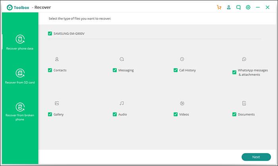Click the WhatsApp icon
The width and height of the screenshot is (278, 166).
(244, 59)
